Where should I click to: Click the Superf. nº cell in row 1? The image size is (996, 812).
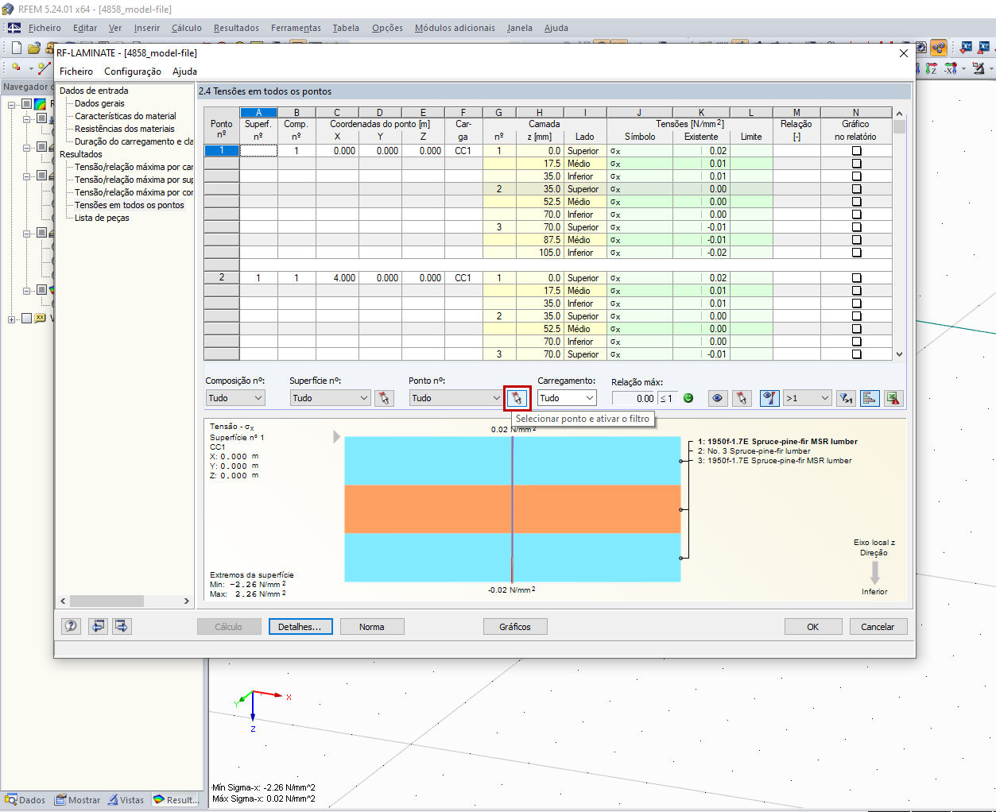(258, 151)
